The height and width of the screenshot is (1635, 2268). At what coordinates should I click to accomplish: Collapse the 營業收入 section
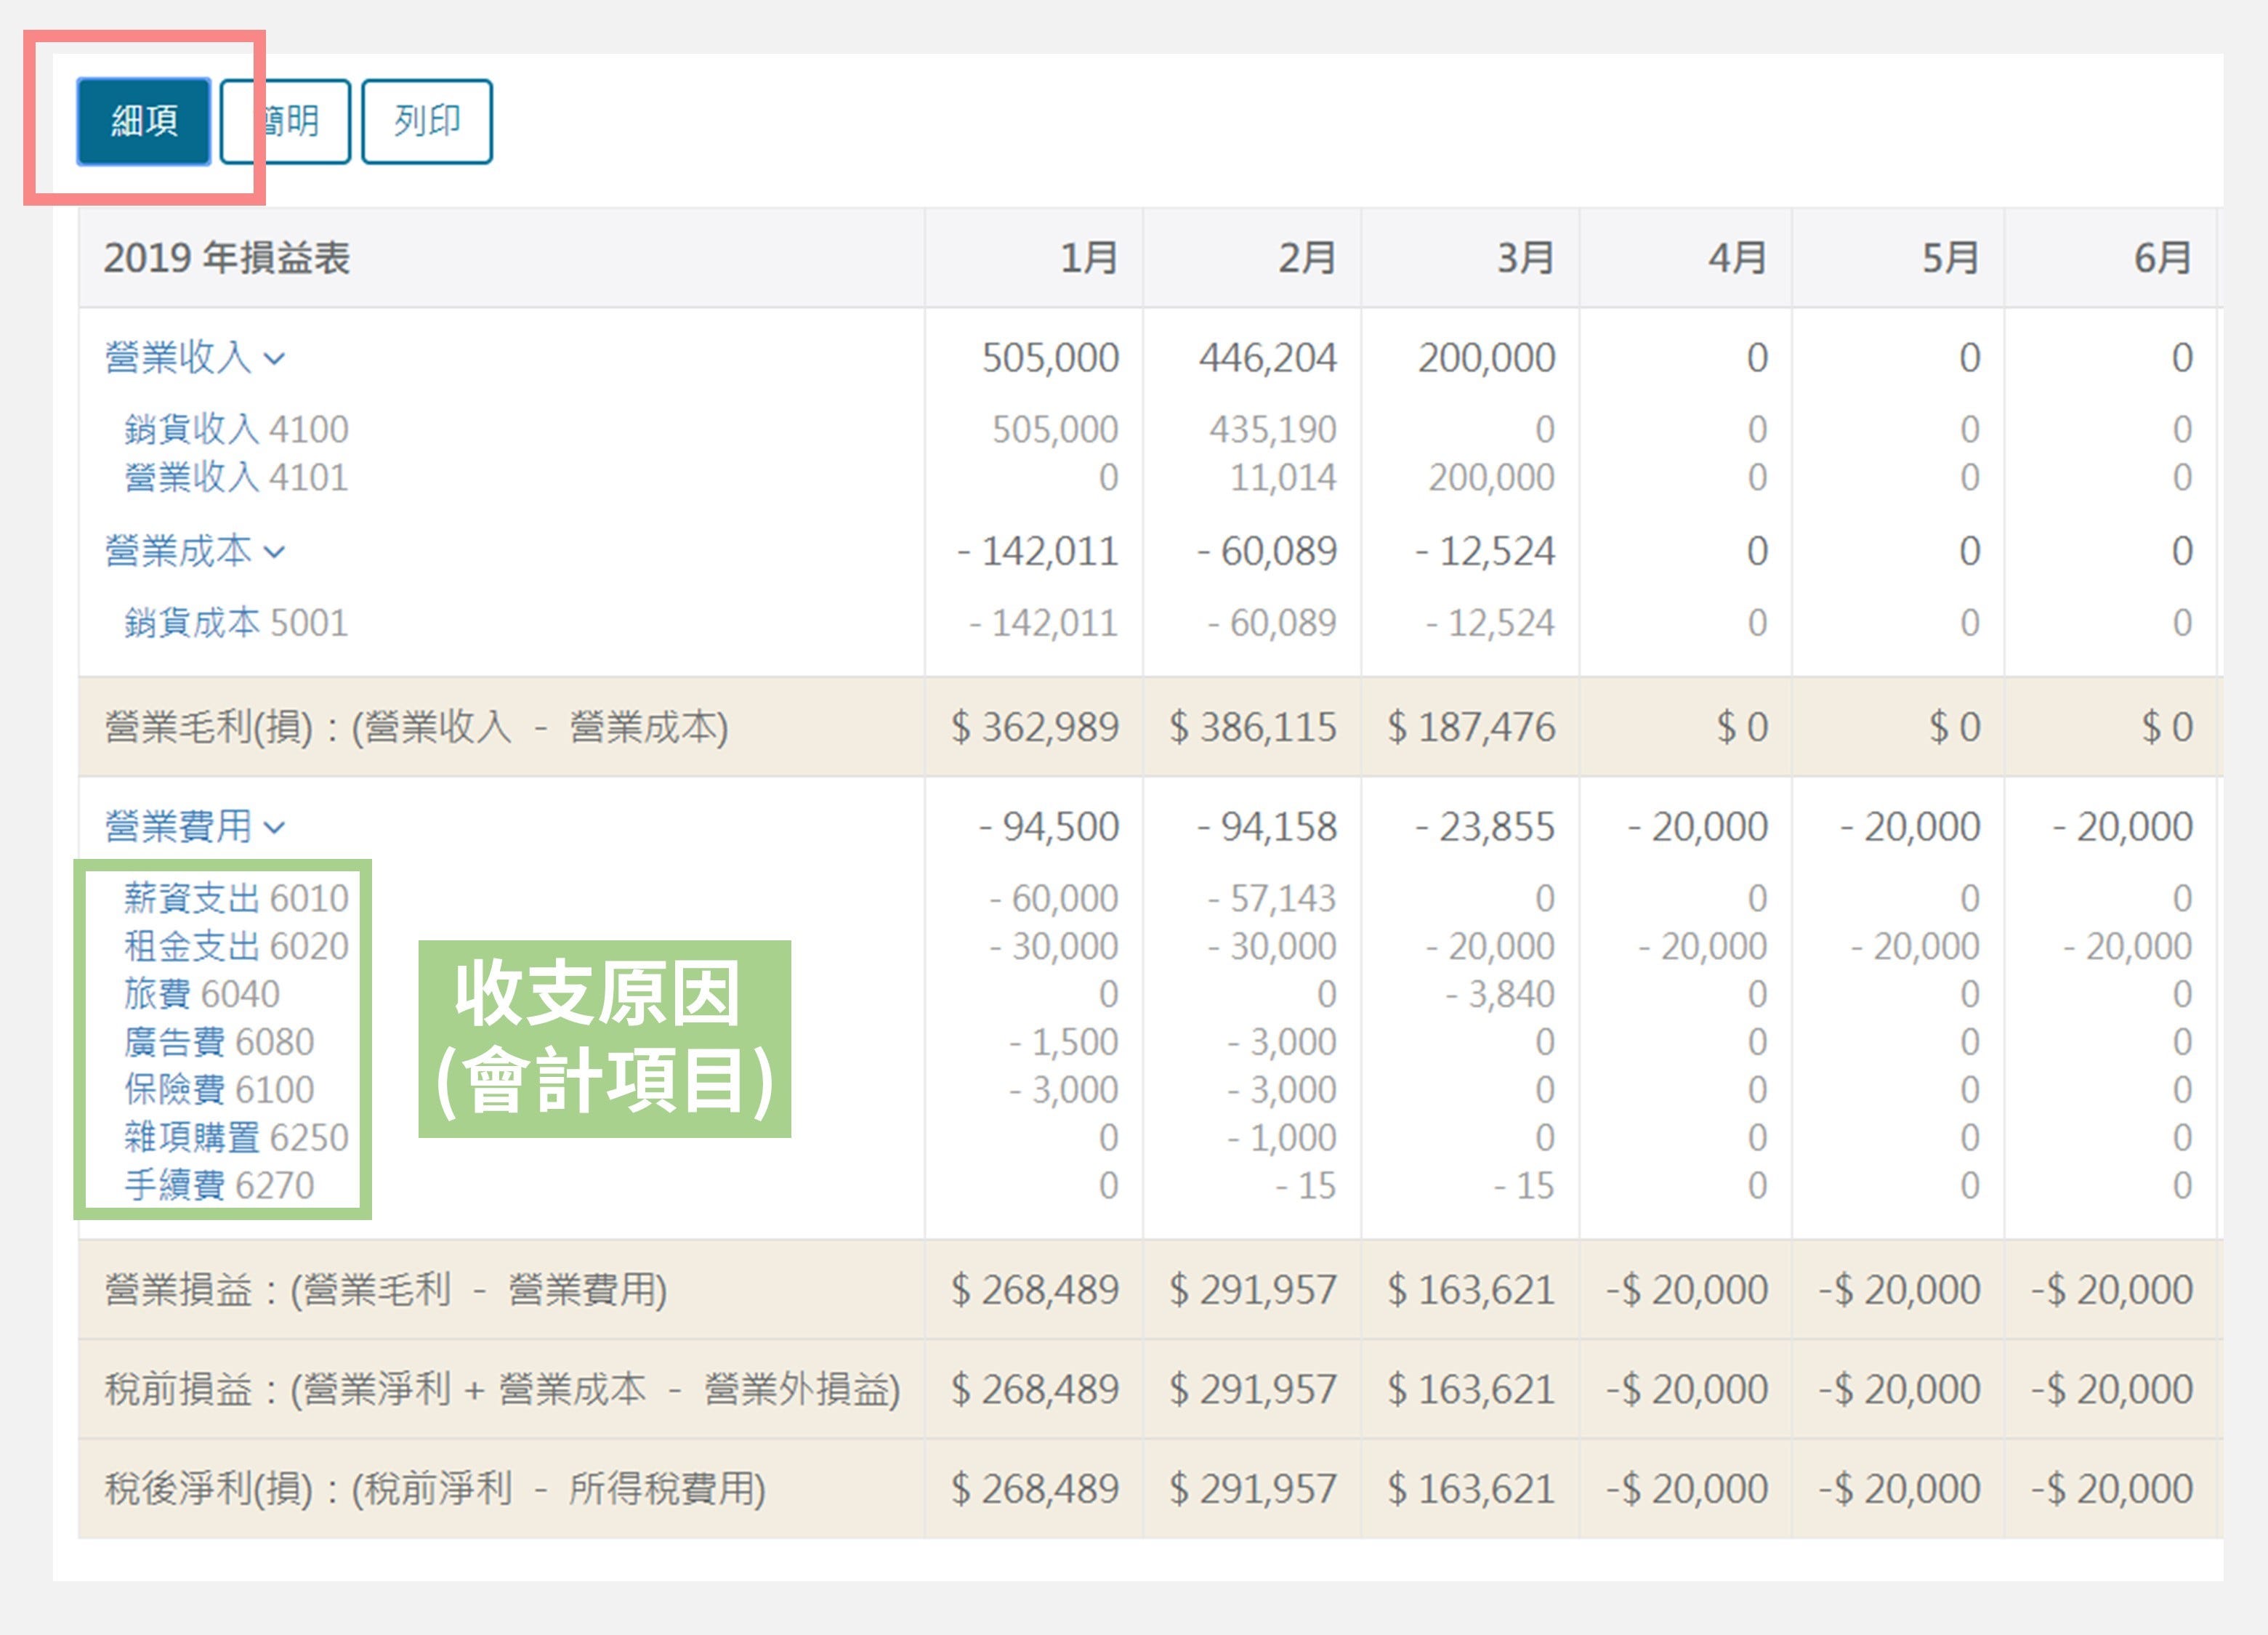[x=195, y=357]
